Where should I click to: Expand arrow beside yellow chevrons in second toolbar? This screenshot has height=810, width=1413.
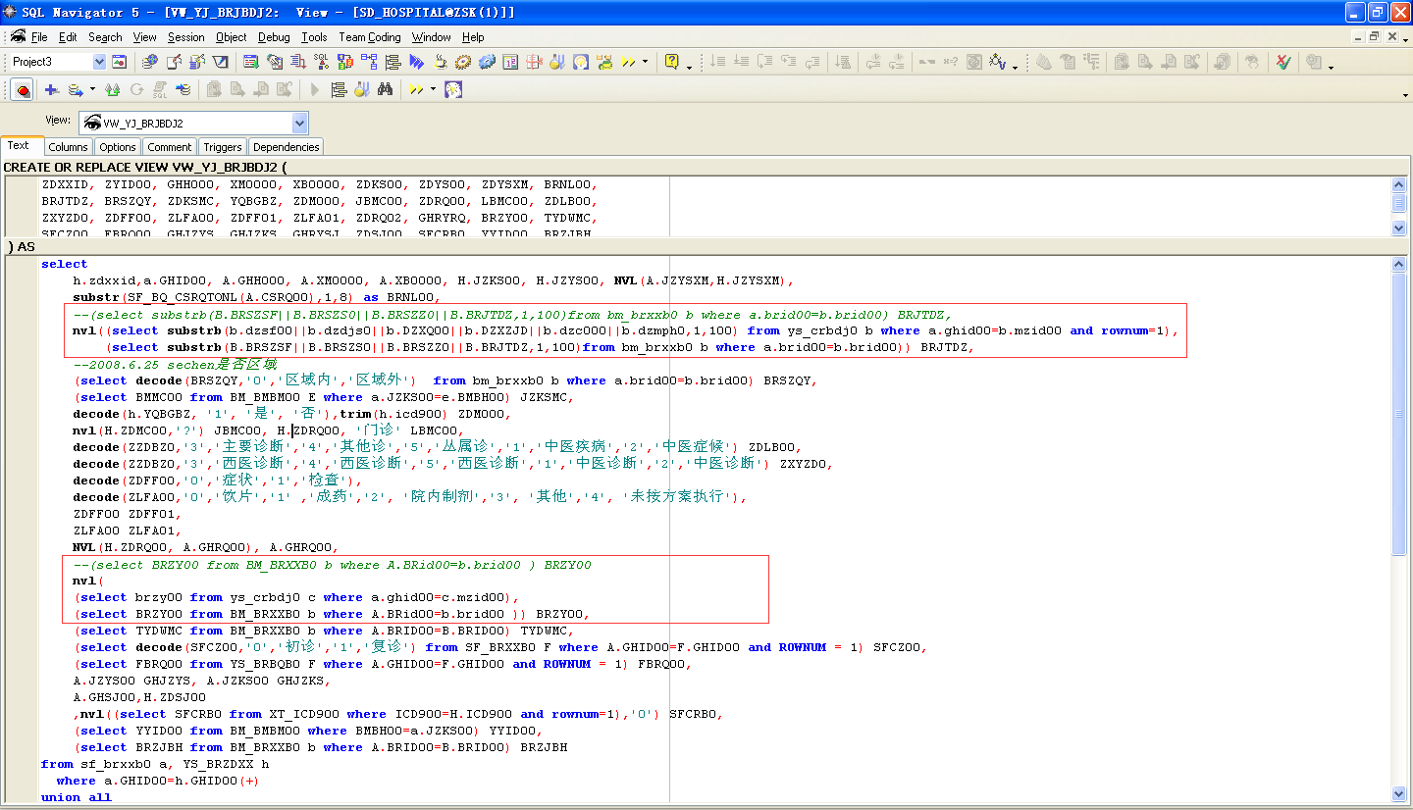pyautogui.click(x=433, y=89)
